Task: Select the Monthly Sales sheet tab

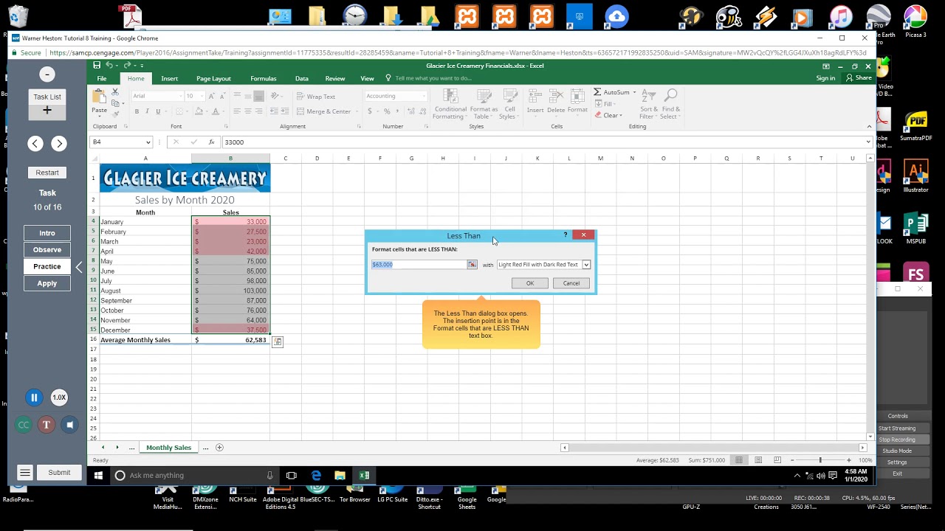Action: (x=168, y=448)
